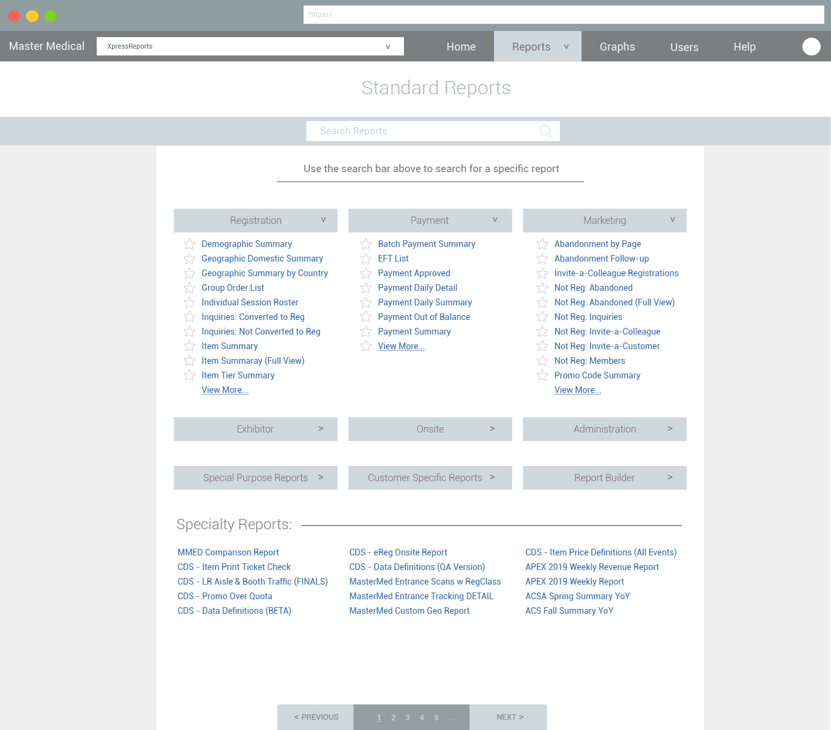Image resolution: width=831 pixels, height=730 pixels.
Task: Click View More under Marketing
Action: pos(578,390)
